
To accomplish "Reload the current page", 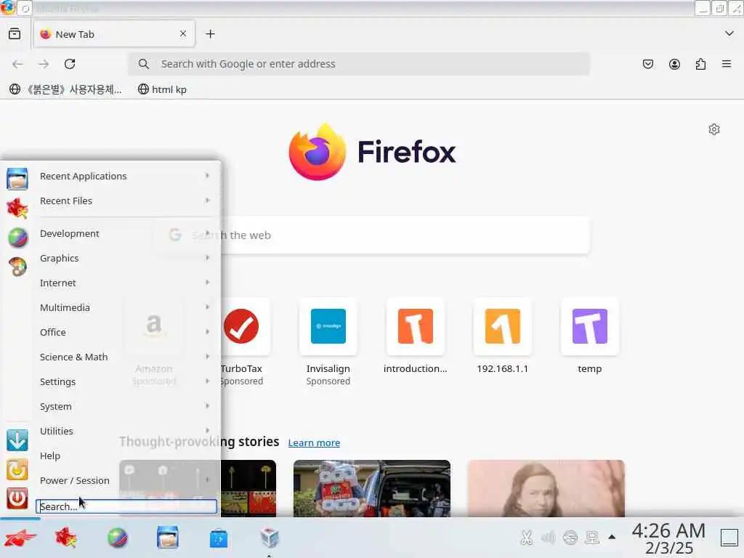I will tap(70, 64).
